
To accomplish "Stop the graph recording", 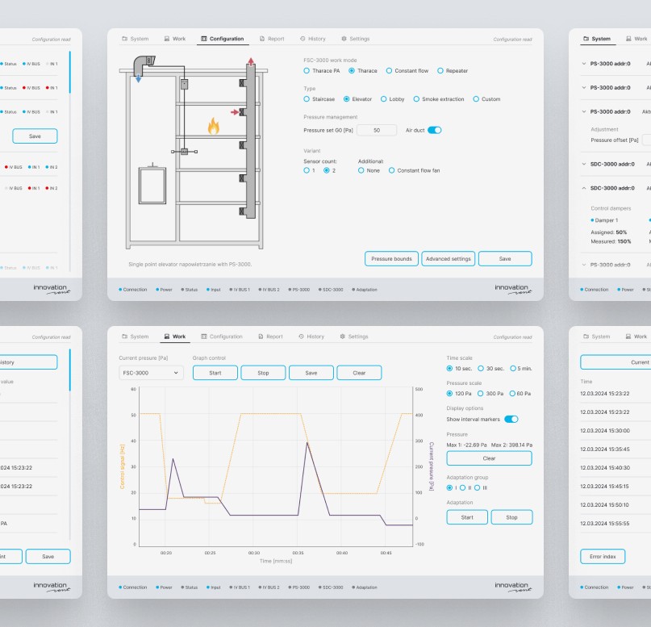I will (263, 373).
